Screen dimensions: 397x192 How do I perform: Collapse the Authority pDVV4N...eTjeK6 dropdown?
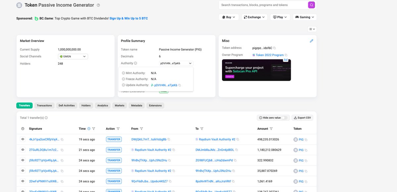tap(176, 63)
